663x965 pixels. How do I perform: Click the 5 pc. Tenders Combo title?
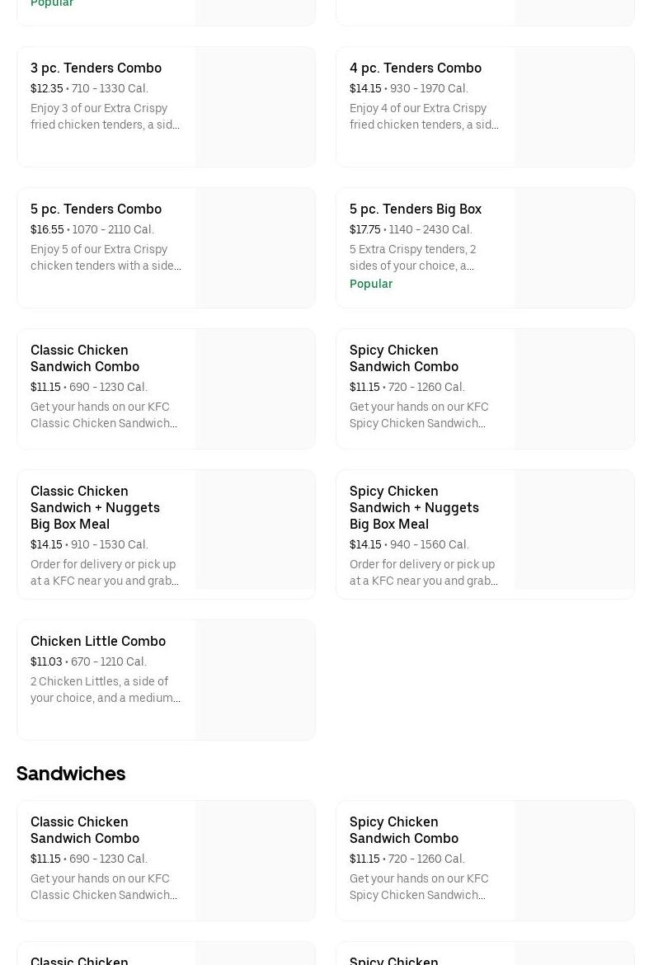[x=96, y=209]
